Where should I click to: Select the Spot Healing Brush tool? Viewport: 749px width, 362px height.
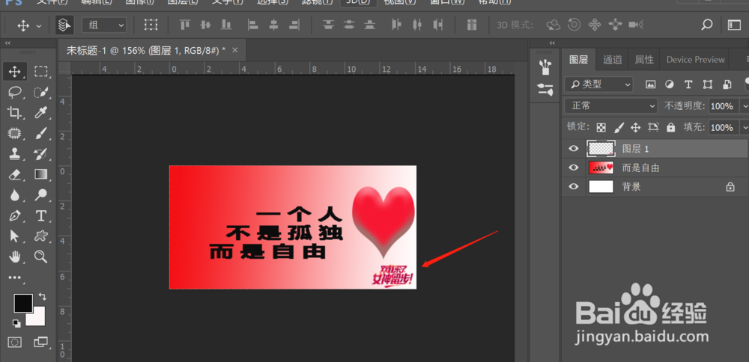coord(14,134)
